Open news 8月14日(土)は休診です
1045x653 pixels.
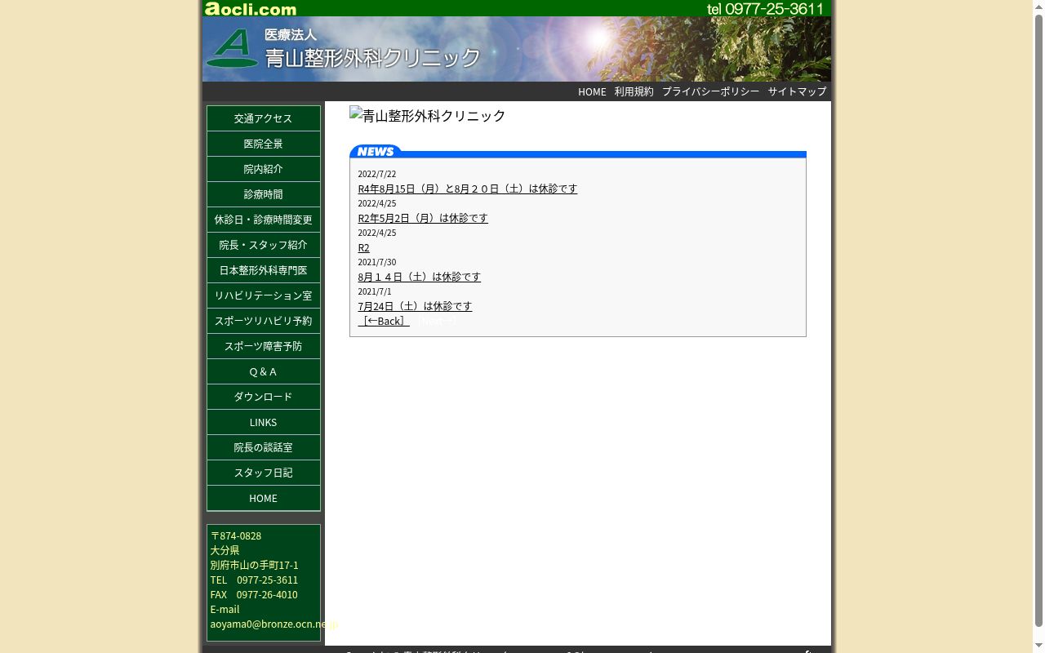coord(420,277)
